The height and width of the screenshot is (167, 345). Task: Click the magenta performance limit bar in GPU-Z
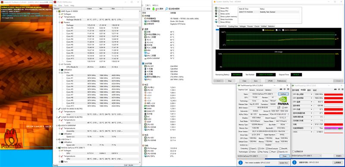[333, 128]
